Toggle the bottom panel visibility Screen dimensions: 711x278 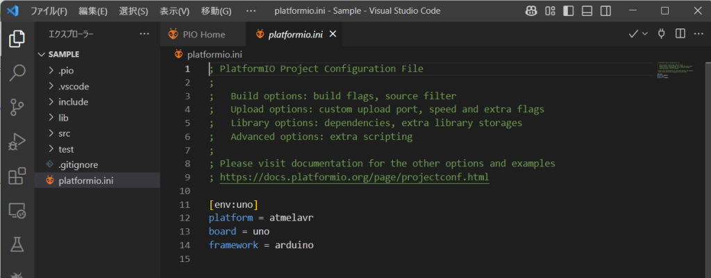click(587, 11)
